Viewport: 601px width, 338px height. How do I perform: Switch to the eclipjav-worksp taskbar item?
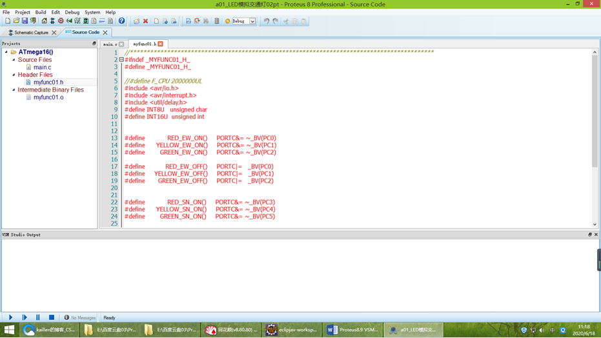[292, 330]
